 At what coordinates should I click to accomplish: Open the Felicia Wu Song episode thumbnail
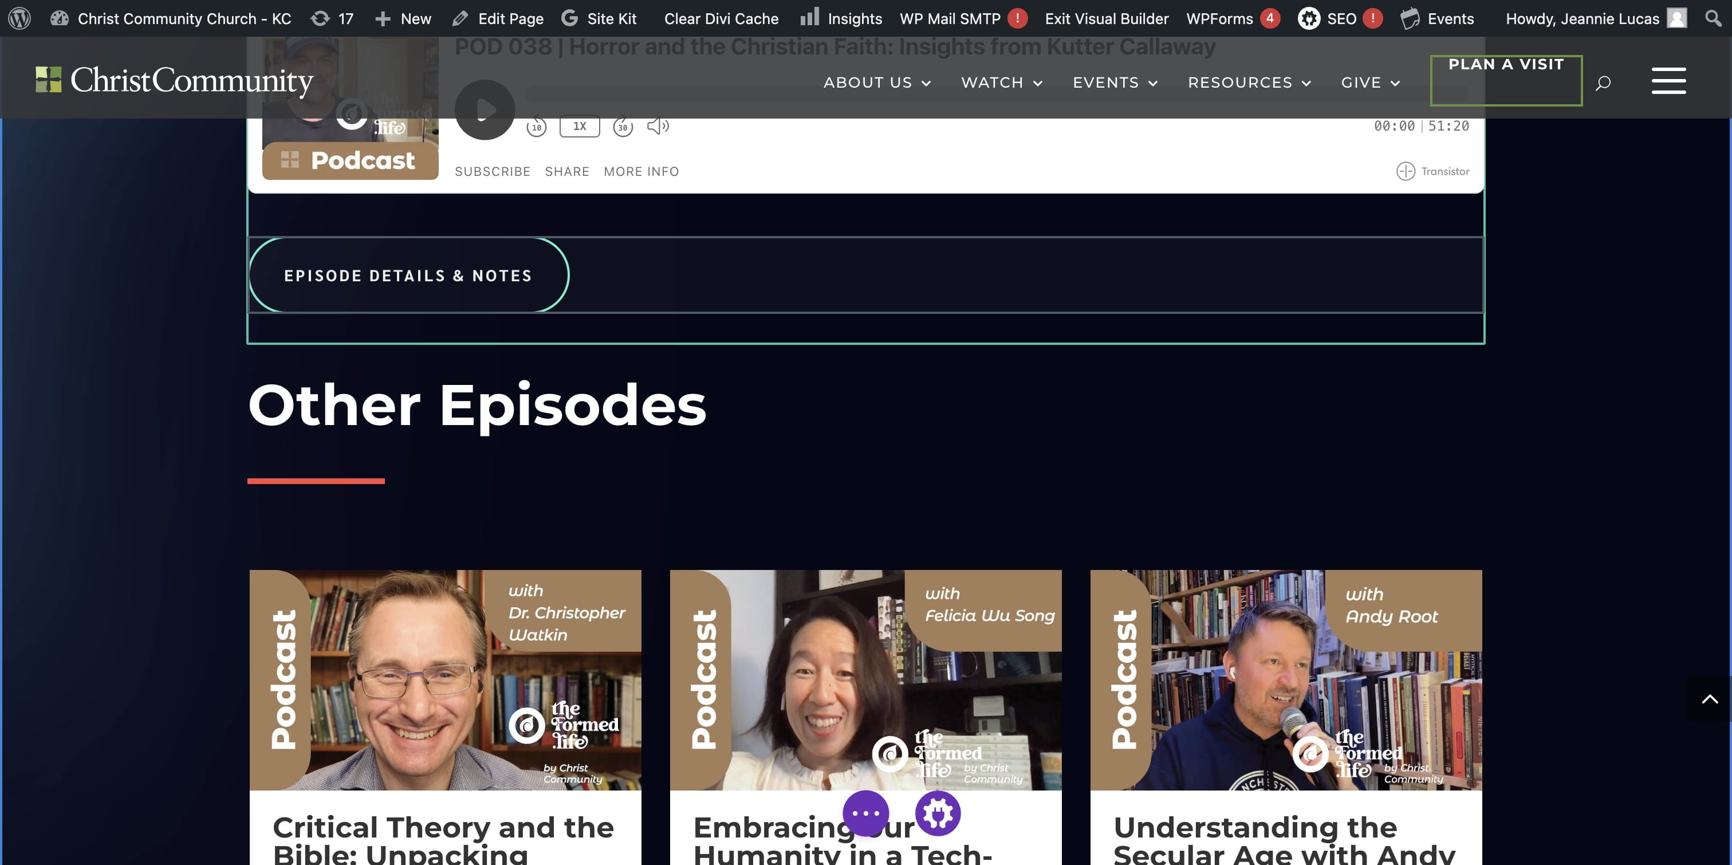(x=865, y=679)
